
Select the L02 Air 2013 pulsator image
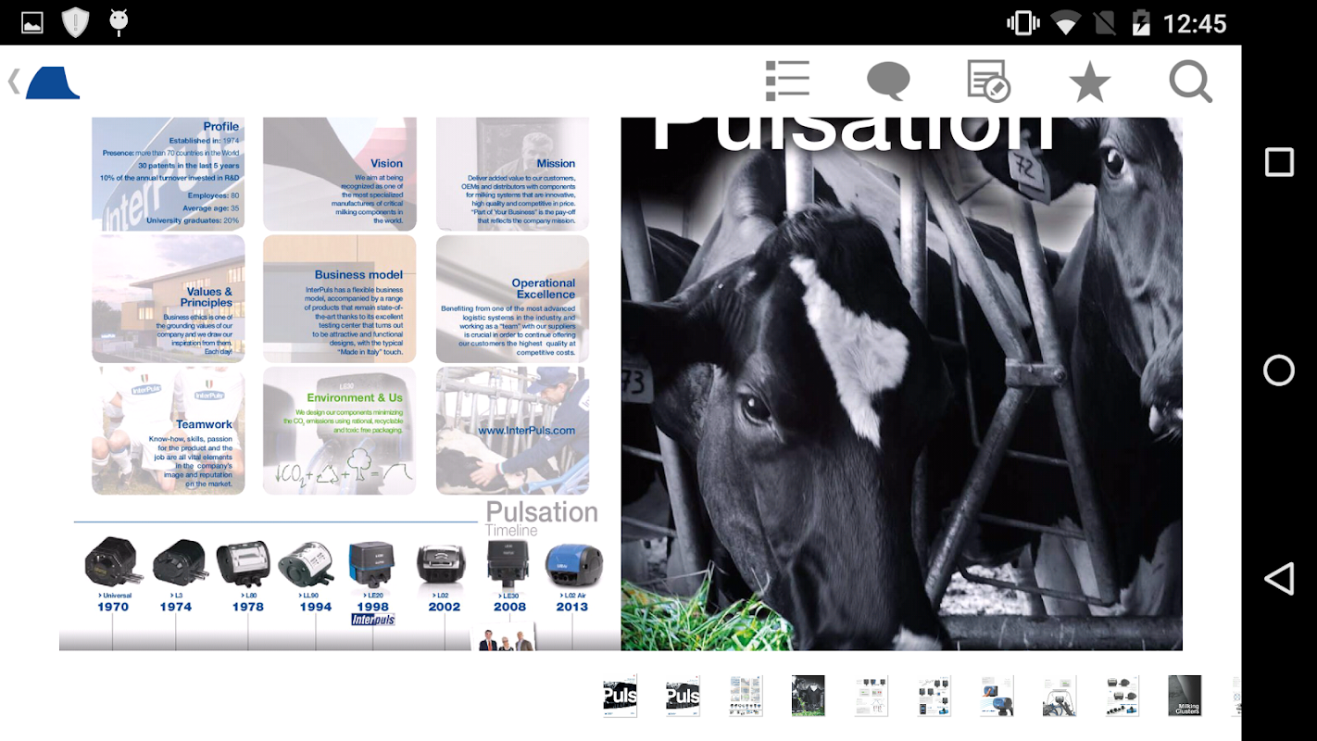pos(574,564)
